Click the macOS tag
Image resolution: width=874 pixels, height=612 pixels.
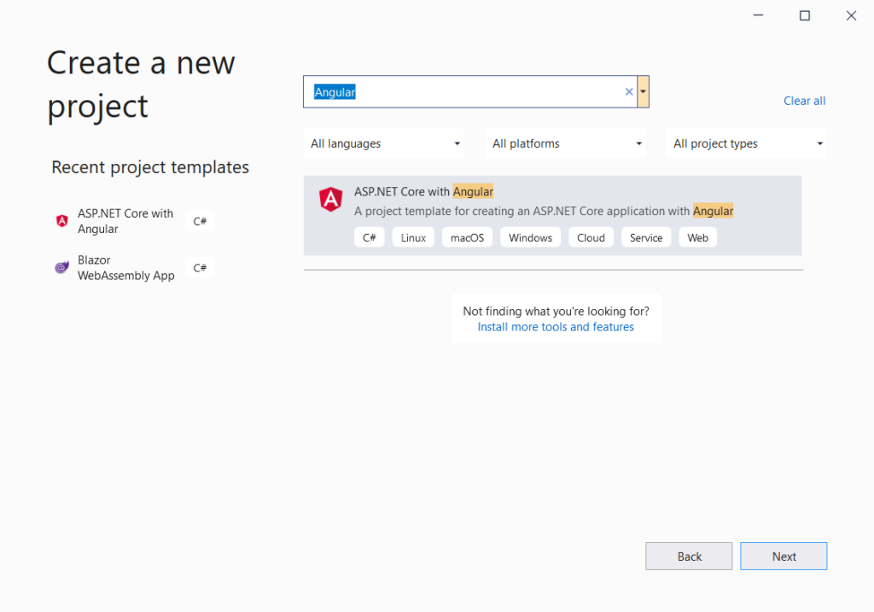(467, 237)
